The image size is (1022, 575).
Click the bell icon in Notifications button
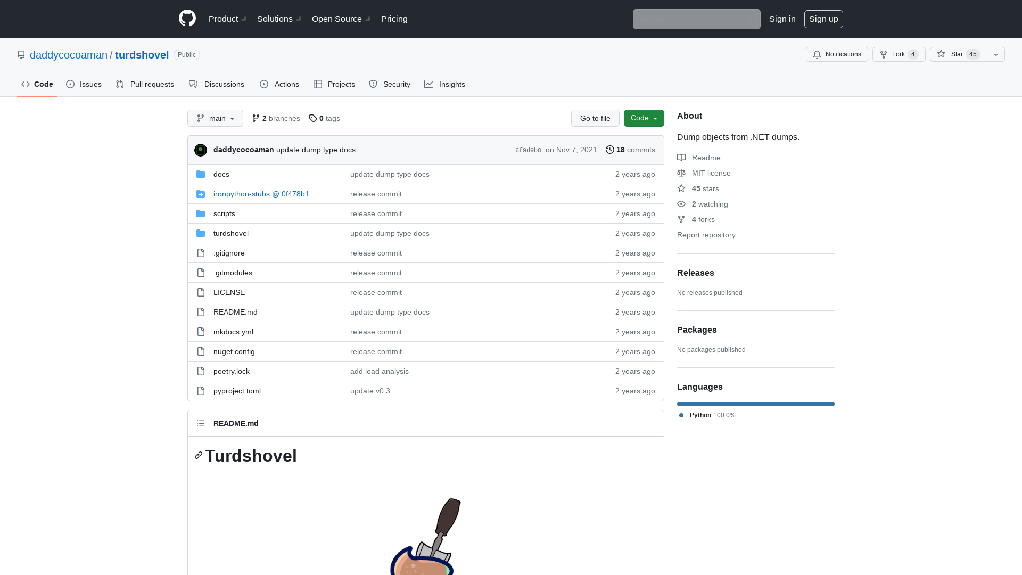pyautogui.click(x=817, y=54)
